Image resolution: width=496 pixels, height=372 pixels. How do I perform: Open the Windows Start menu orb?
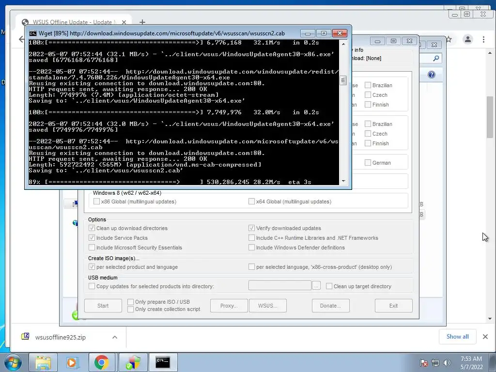[13, 362]
